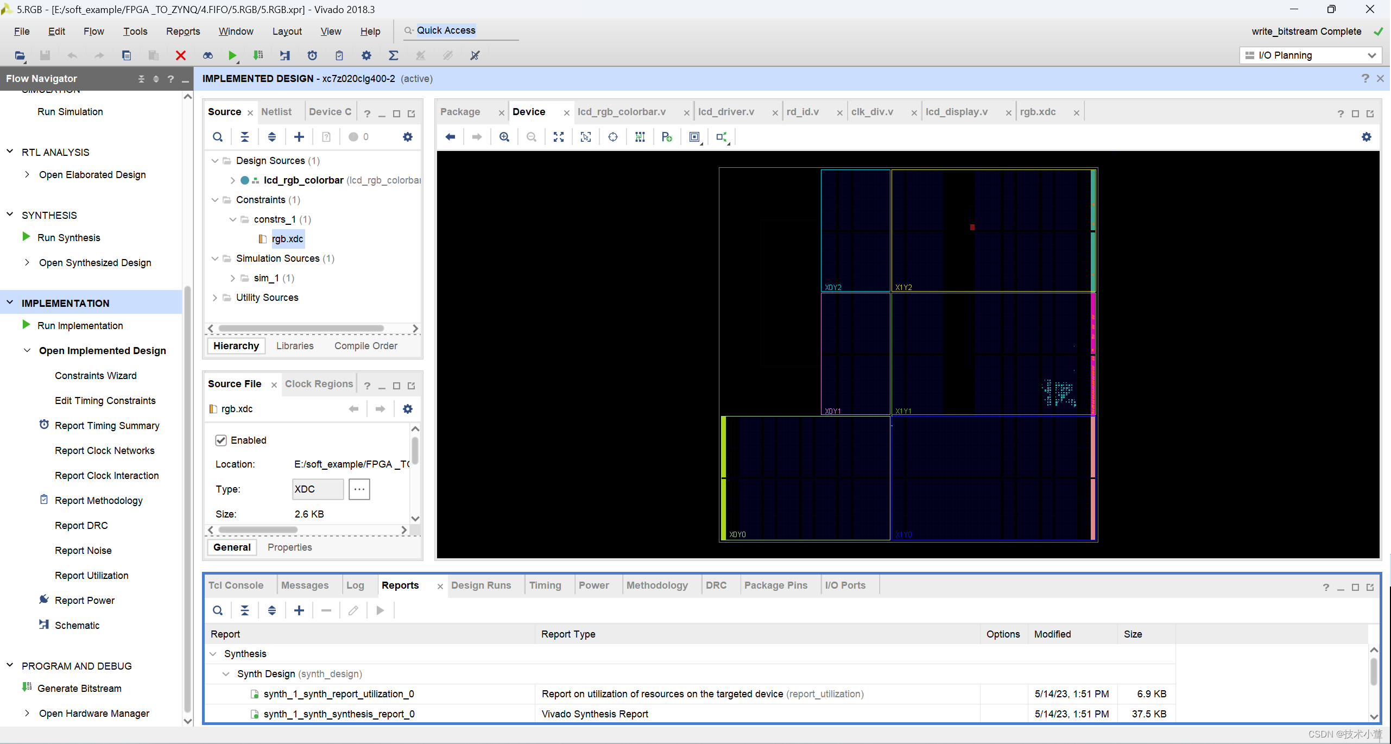Fit the Device view to window
This screenshot has height=744, width=1391.
(x=559, y=137)
